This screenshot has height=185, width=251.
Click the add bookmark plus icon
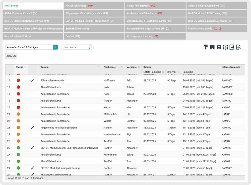[219, 47]
